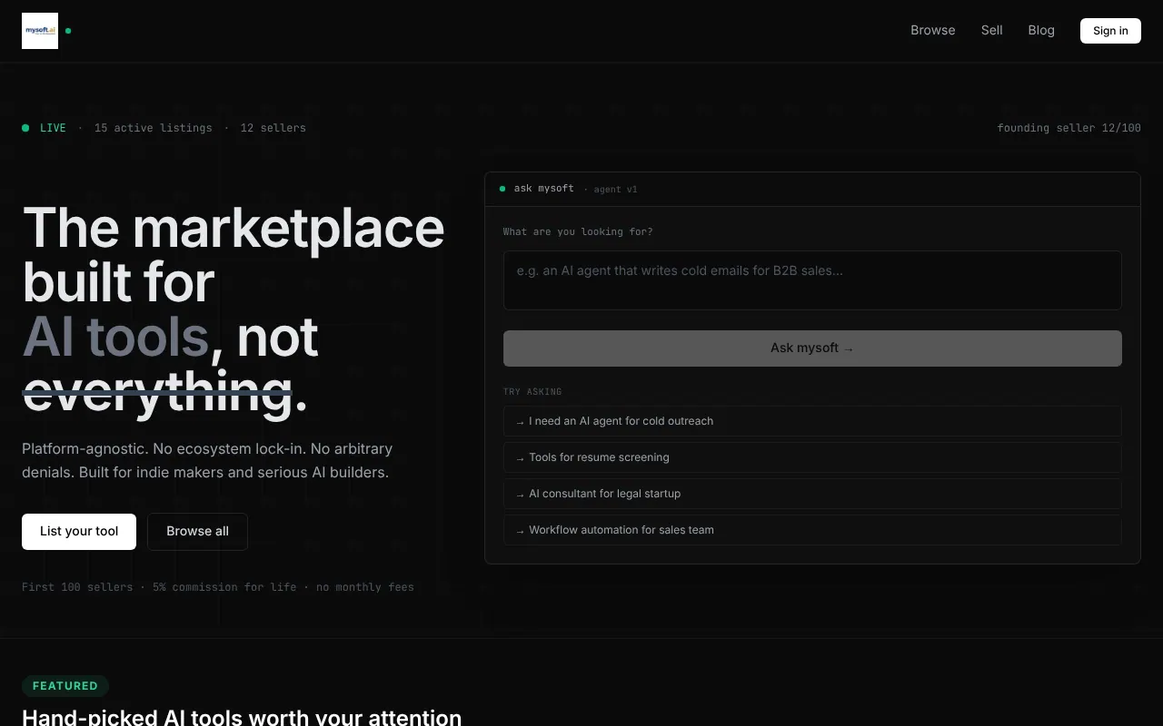Click the '15 active listings' text

tap(154, 128)
